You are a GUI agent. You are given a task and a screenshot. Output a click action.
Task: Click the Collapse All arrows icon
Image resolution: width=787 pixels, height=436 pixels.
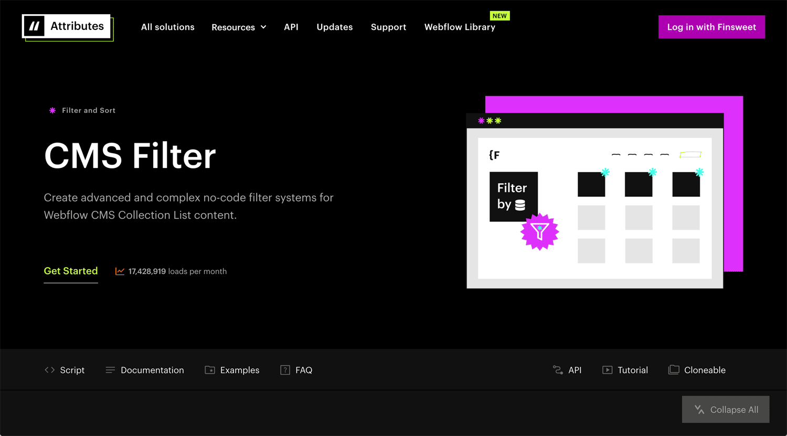pyautogui.click(x=699, y=409)
